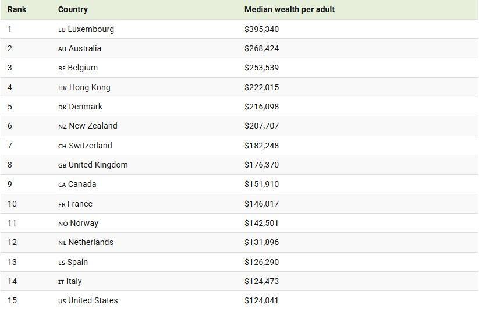Click the LU flag code beside Luxembourg

(x=62, y=30)
